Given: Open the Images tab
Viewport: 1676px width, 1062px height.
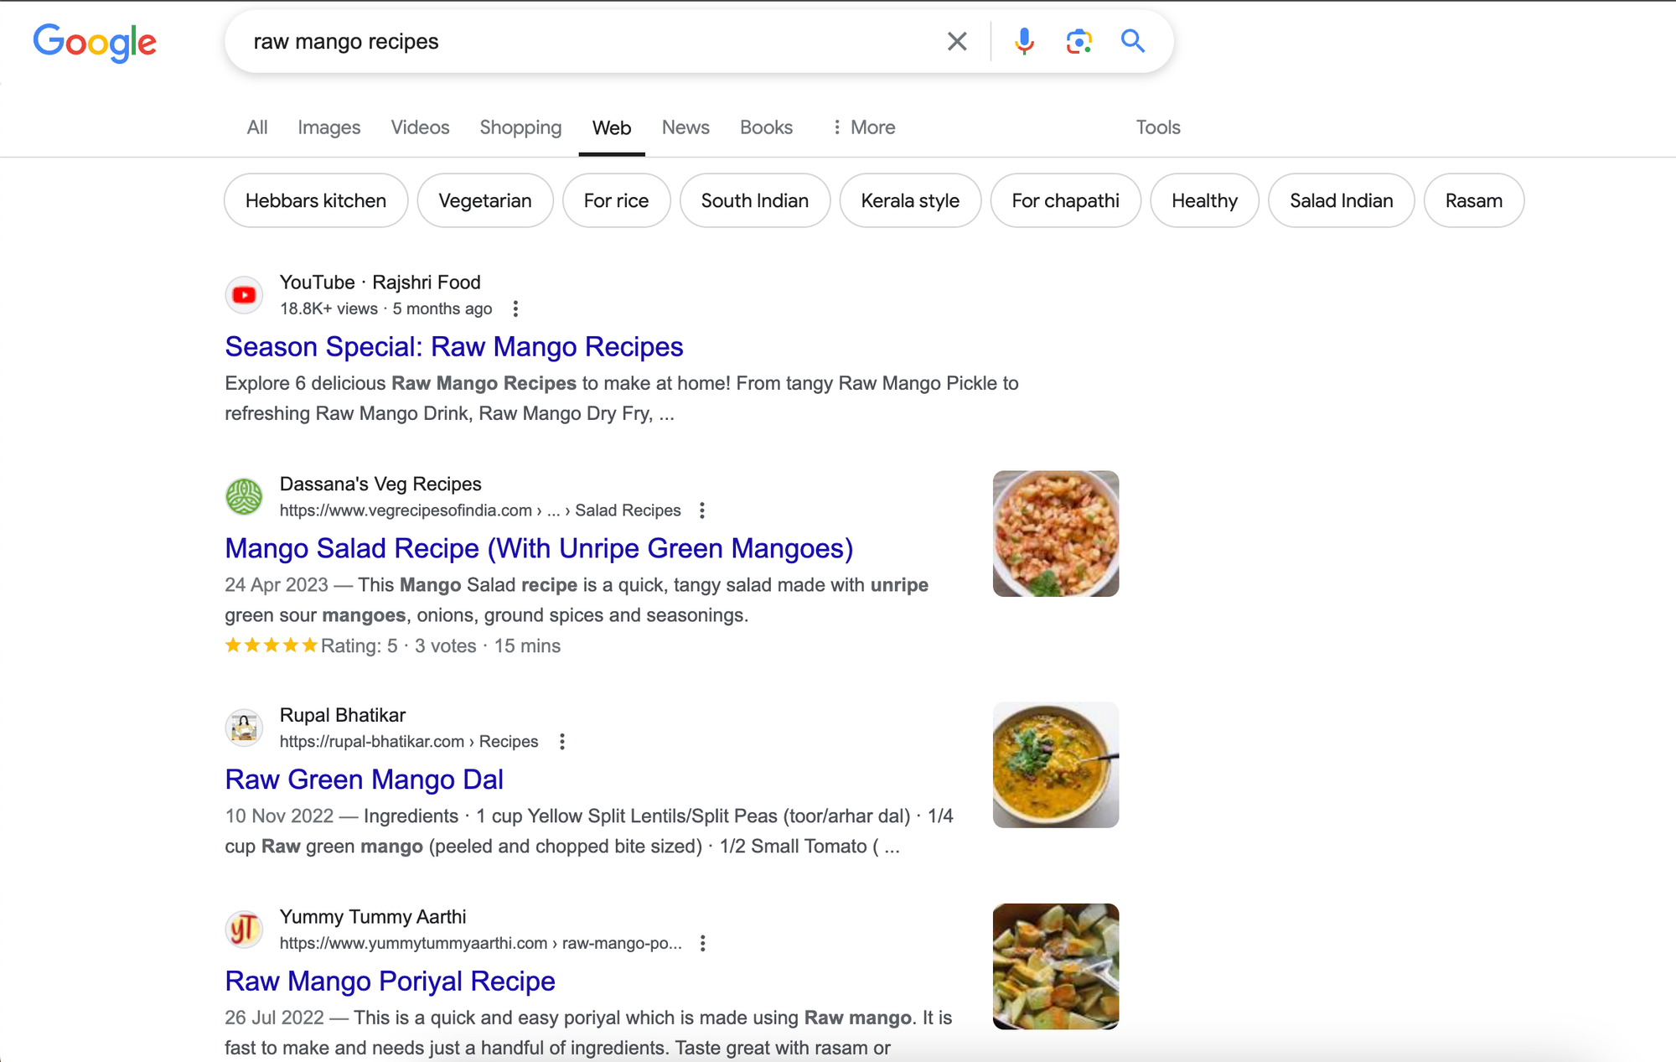Looking at the screenshot, I should pyautogui.click(x=328, y=127).
